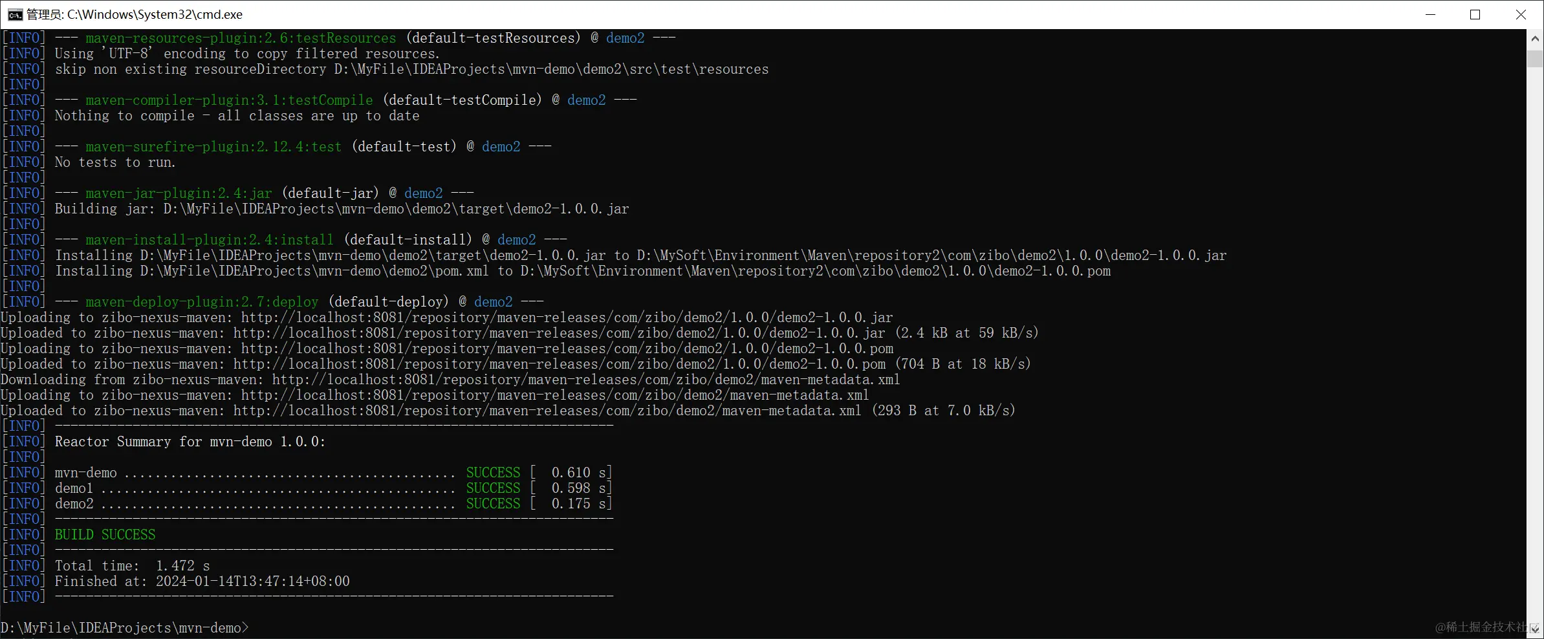Click SUCCESS in the mvn-demo summary row
The width and height of the screenshot is (1544, 639).
click(493, 473)
